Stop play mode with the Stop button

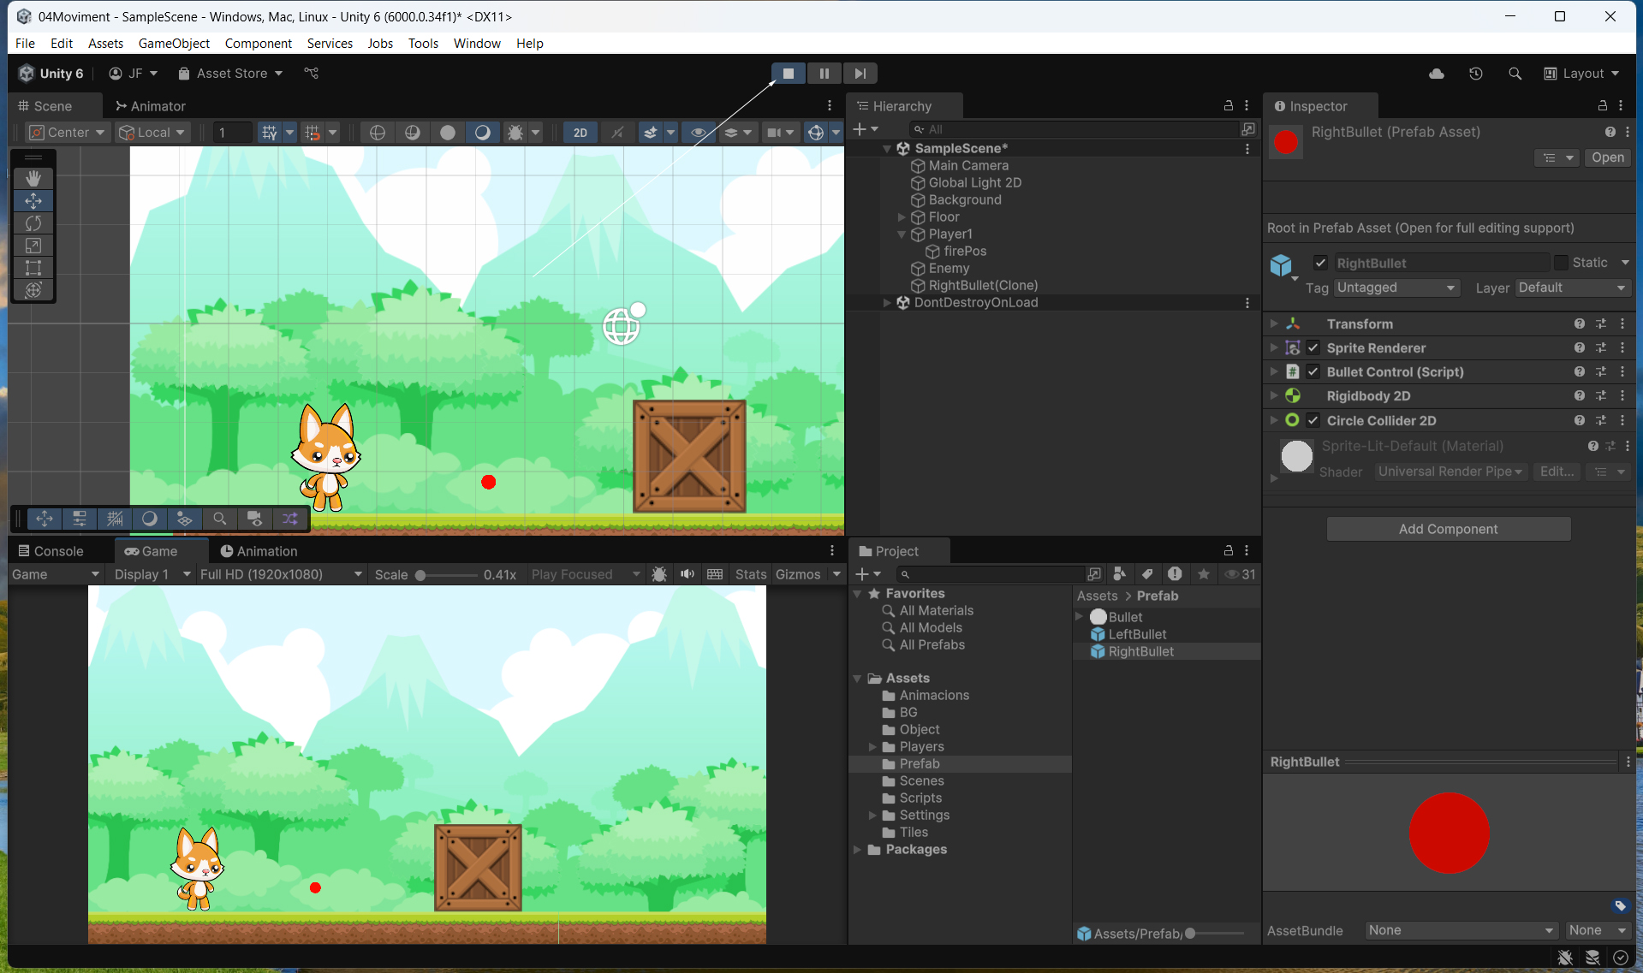(788, 74)
